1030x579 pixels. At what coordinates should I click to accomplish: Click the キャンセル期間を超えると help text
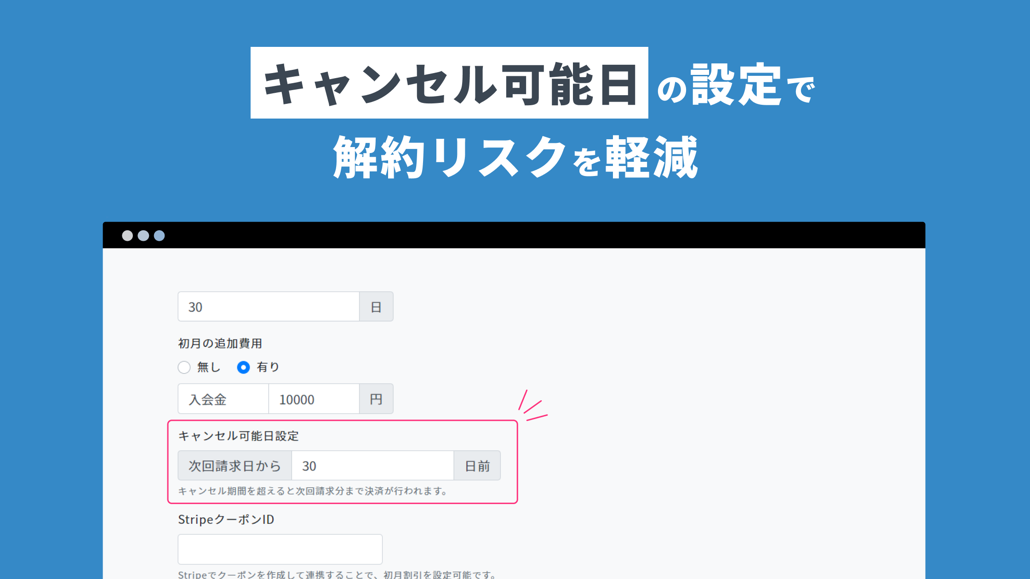coord(313,491)
